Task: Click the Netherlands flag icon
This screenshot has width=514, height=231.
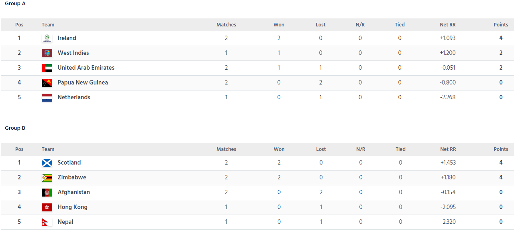Action: click(x=47, y=98)
